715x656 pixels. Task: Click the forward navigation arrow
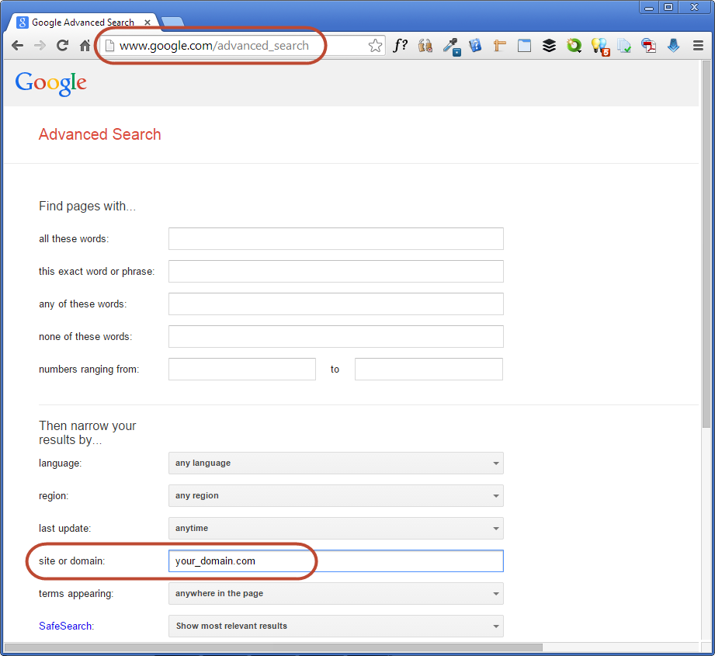click(x=40, y=46)
